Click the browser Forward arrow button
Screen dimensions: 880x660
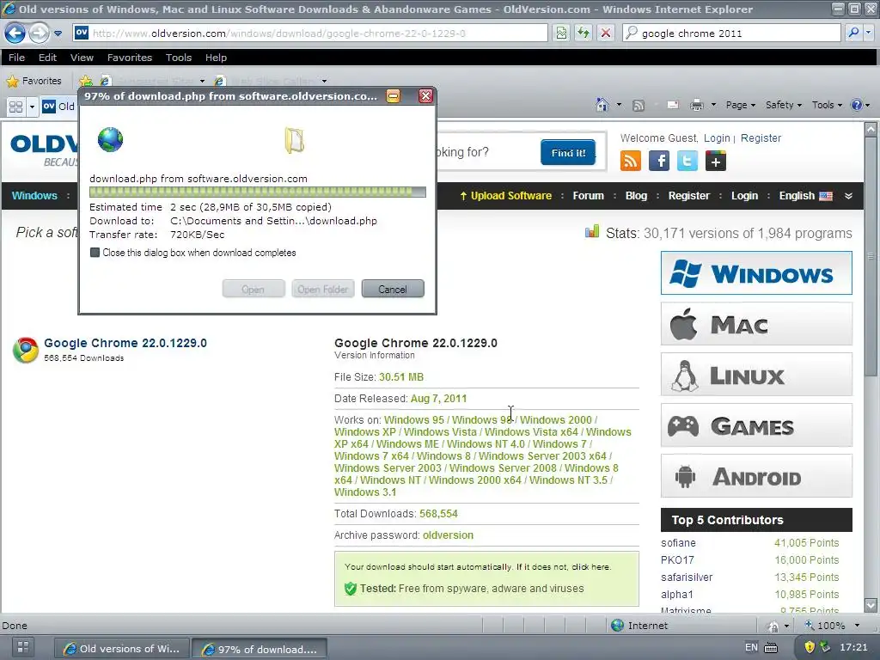click(39, 34)
